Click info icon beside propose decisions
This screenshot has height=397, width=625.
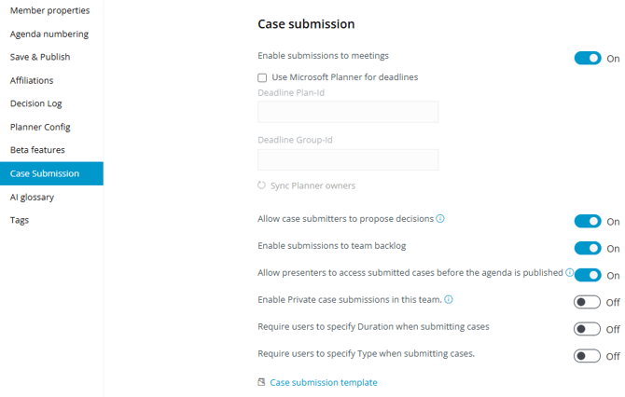pyautogui.click(x=440, y=219)
